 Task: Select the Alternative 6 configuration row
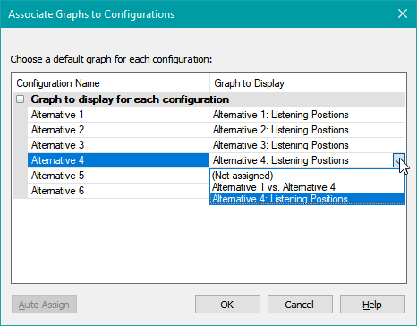click(x=118, y=191)
